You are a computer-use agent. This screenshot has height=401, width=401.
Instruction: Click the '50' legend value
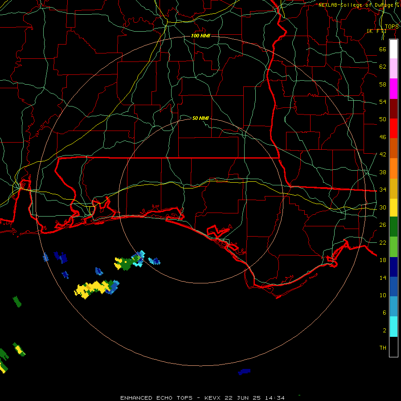pyautogui.click(x=383, y=119)
